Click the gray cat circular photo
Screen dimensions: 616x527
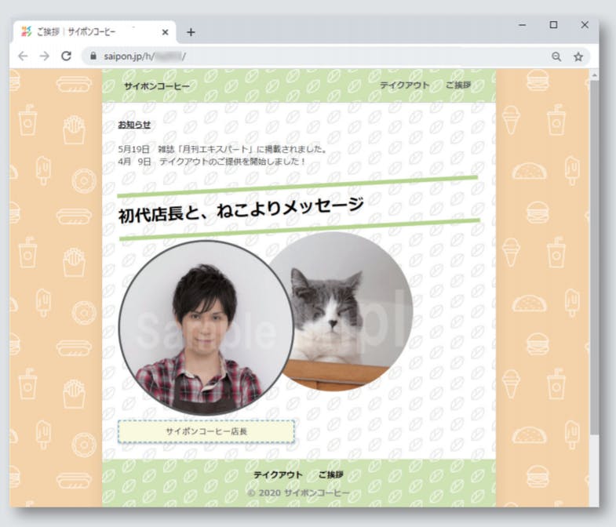[x=346, y=311]
